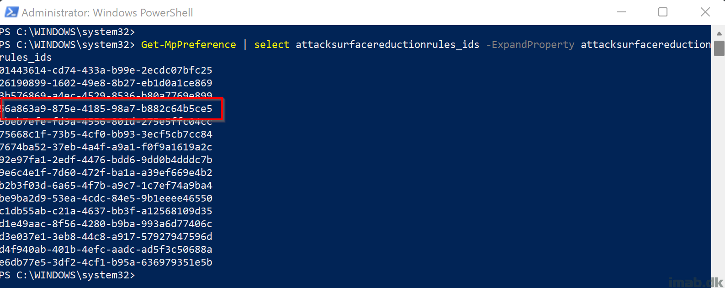This screenshot has width=725, height=288.
Task: Click the vertical scrollbar thumb
Action: pos(720,48)
